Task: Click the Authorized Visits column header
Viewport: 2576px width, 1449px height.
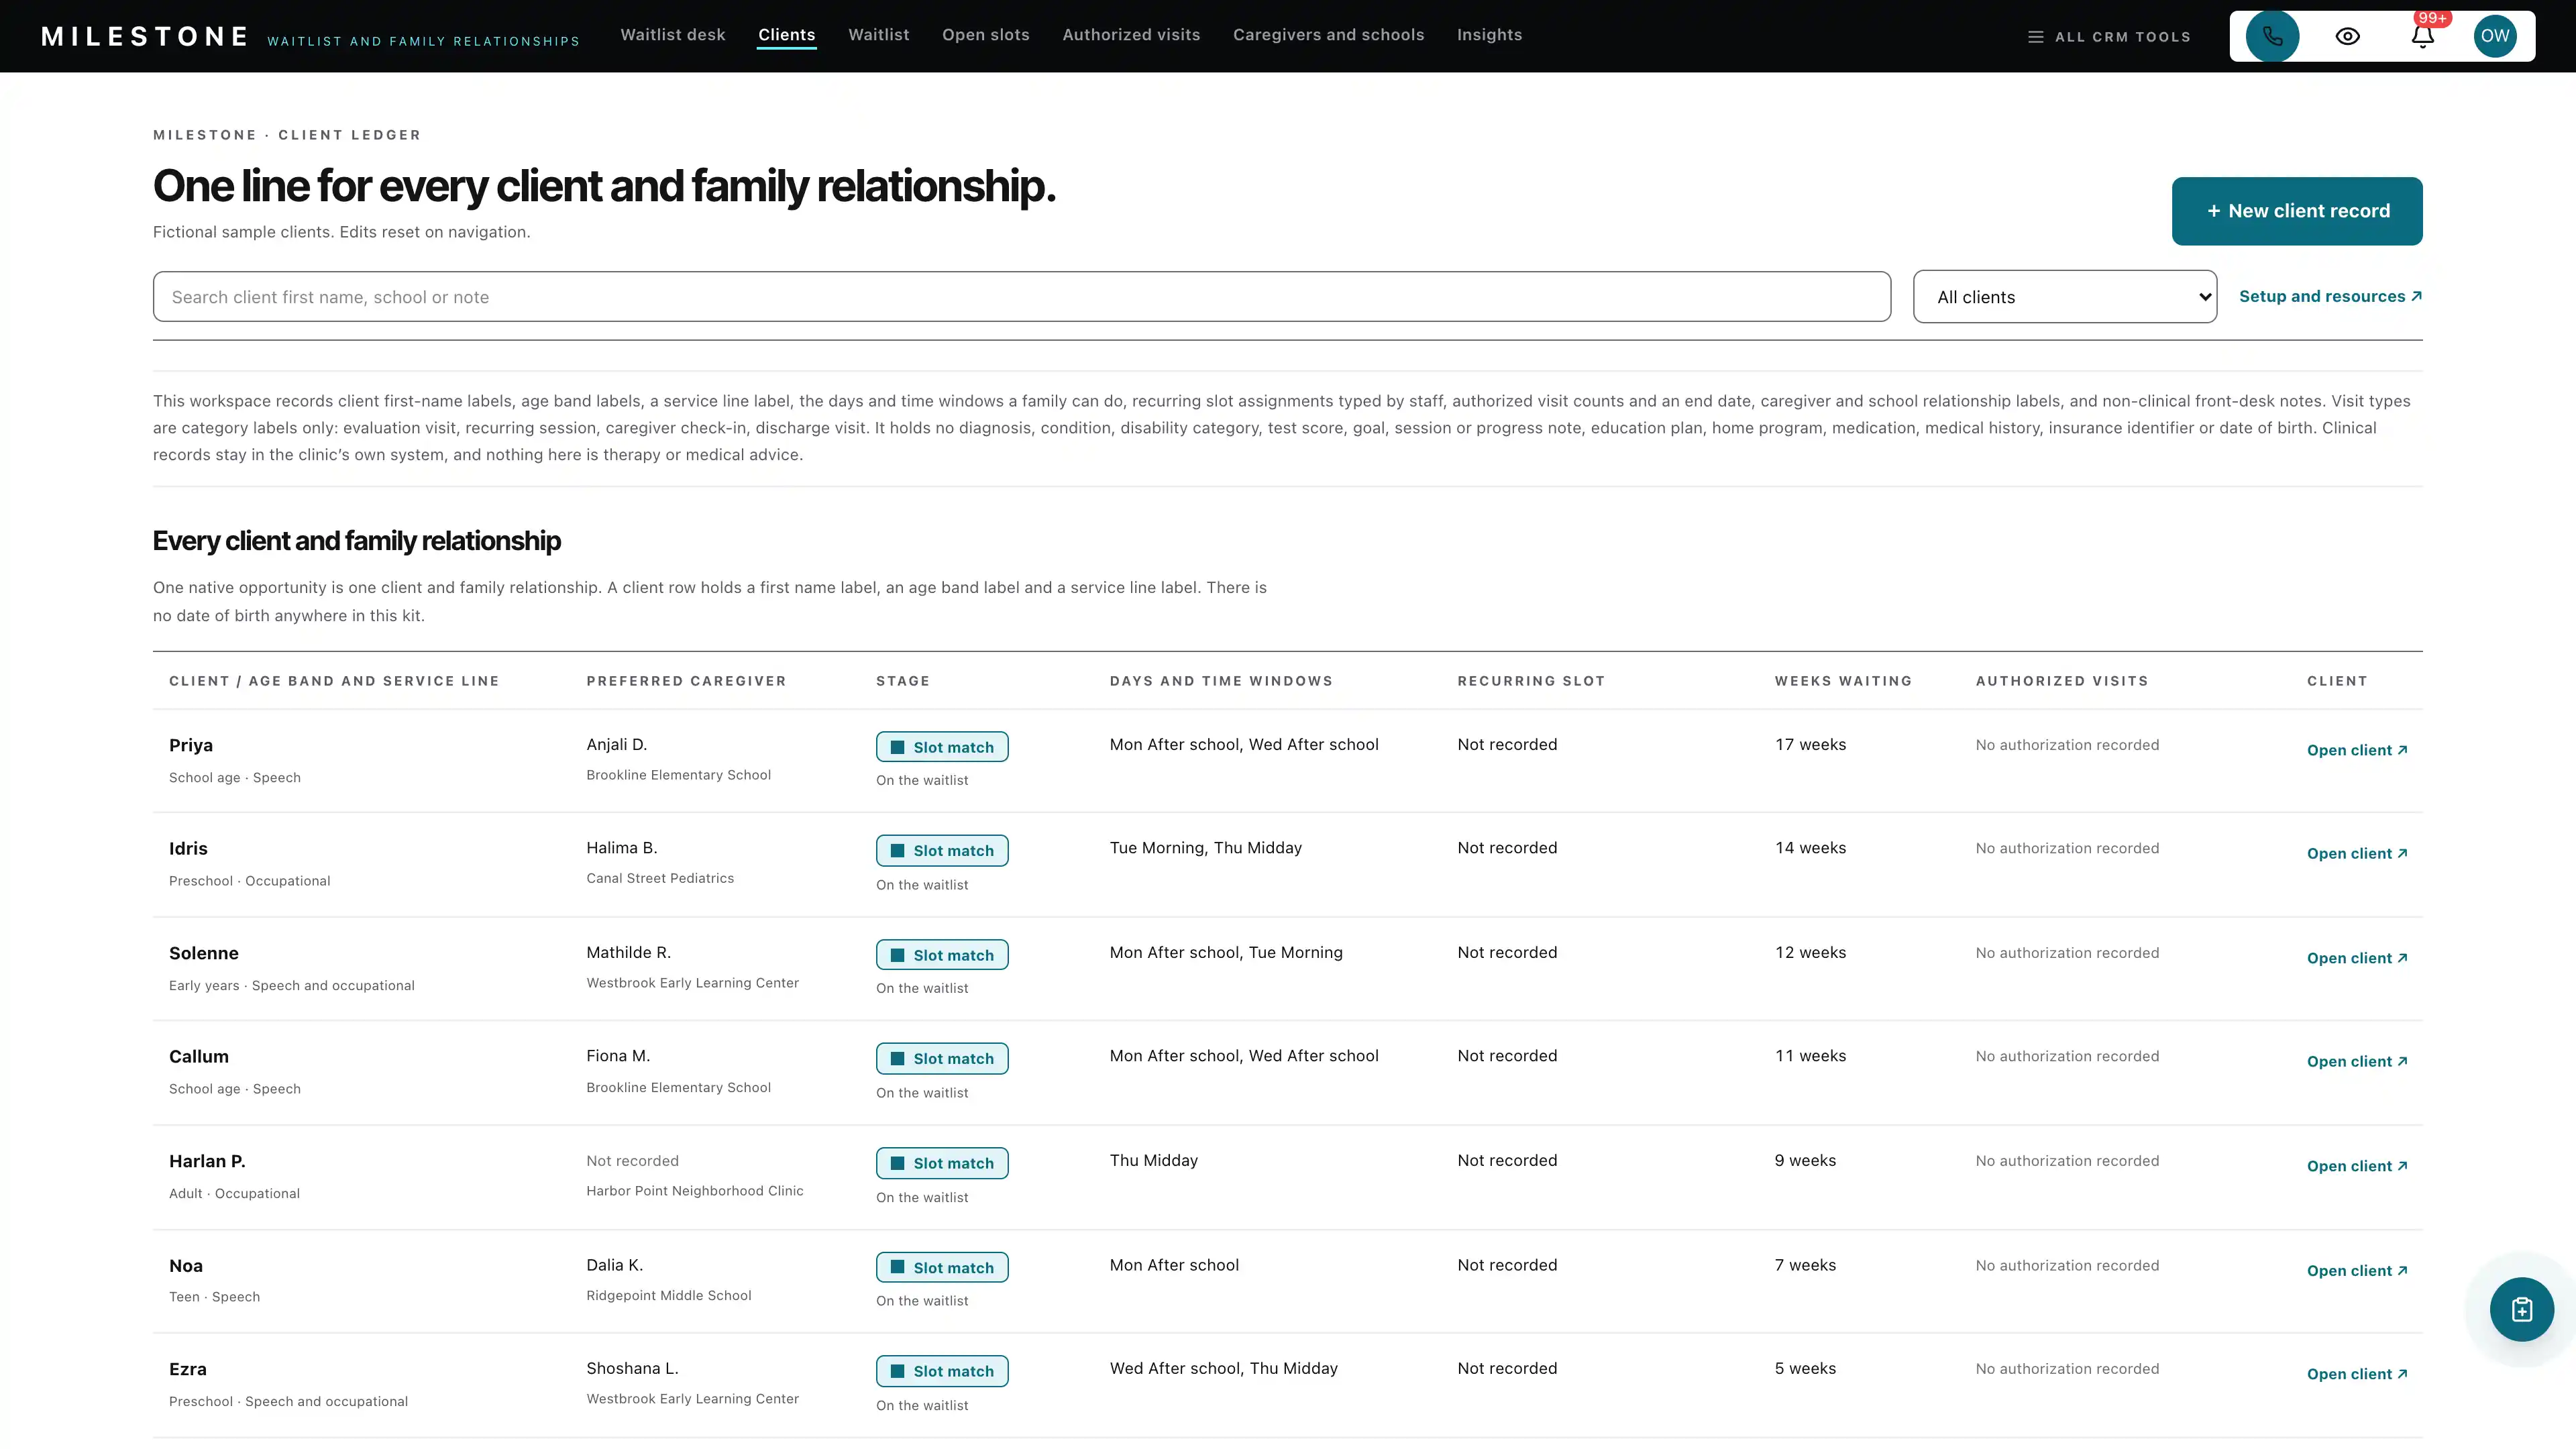Action: (2062, 681)
